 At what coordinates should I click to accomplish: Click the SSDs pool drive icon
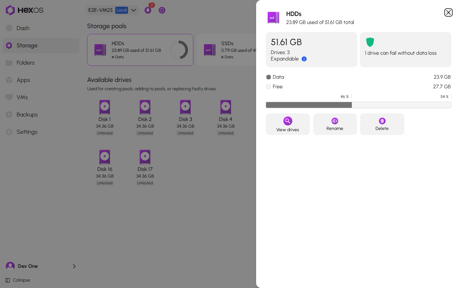coord(210,50)
